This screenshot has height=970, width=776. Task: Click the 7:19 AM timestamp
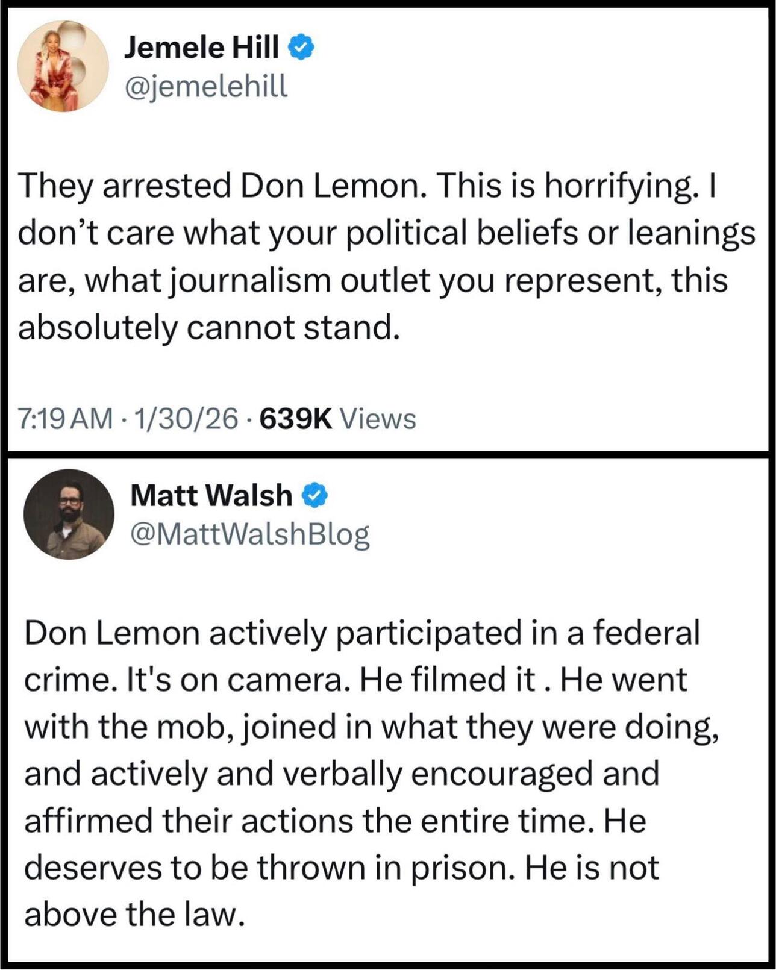[65, 419]
